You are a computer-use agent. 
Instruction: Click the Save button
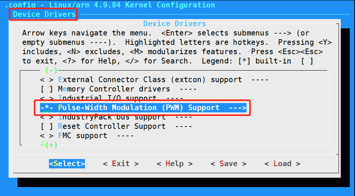(228, 164)
